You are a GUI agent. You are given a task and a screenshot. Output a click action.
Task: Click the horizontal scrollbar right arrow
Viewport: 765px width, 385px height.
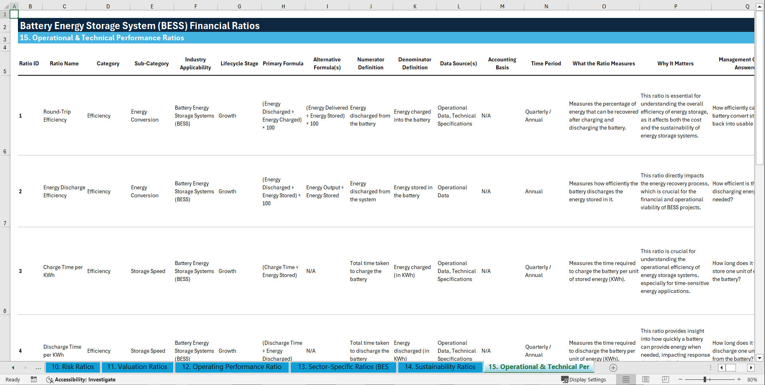[x=751, y=367]
